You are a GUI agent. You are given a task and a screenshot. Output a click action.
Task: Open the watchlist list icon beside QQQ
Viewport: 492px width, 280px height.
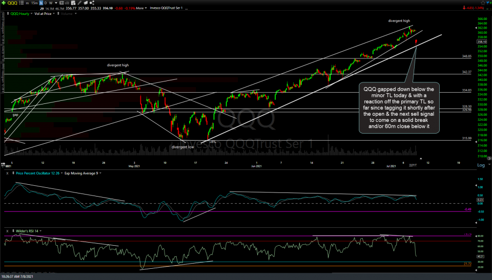22,3
